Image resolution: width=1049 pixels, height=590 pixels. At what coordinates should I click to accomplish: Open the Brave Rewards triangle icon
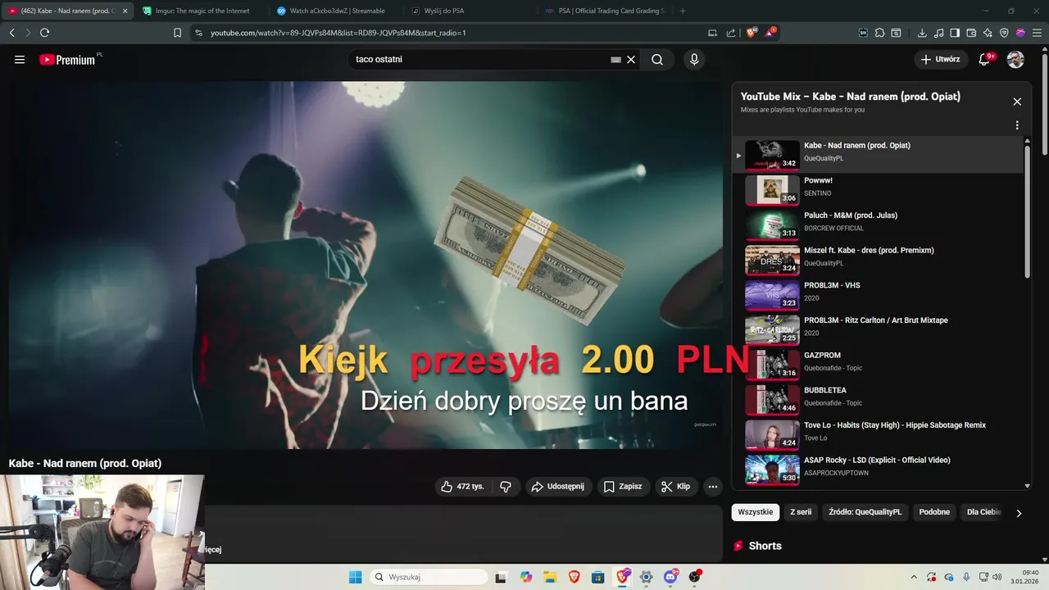click(770, 33)
